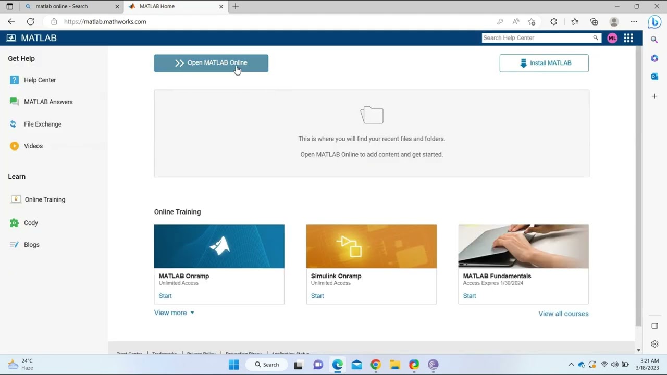
Task: Open the Help Center link
Action: pyautogui.click(x=40, y=80)
